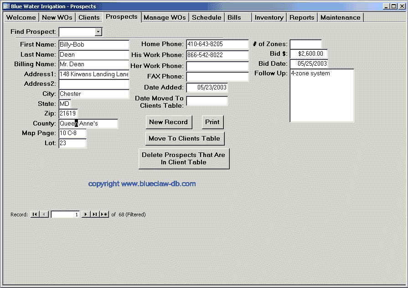Click the empty FAX Phone field
This screenshot has height=288, width=408.
click(x=217, y=77)
